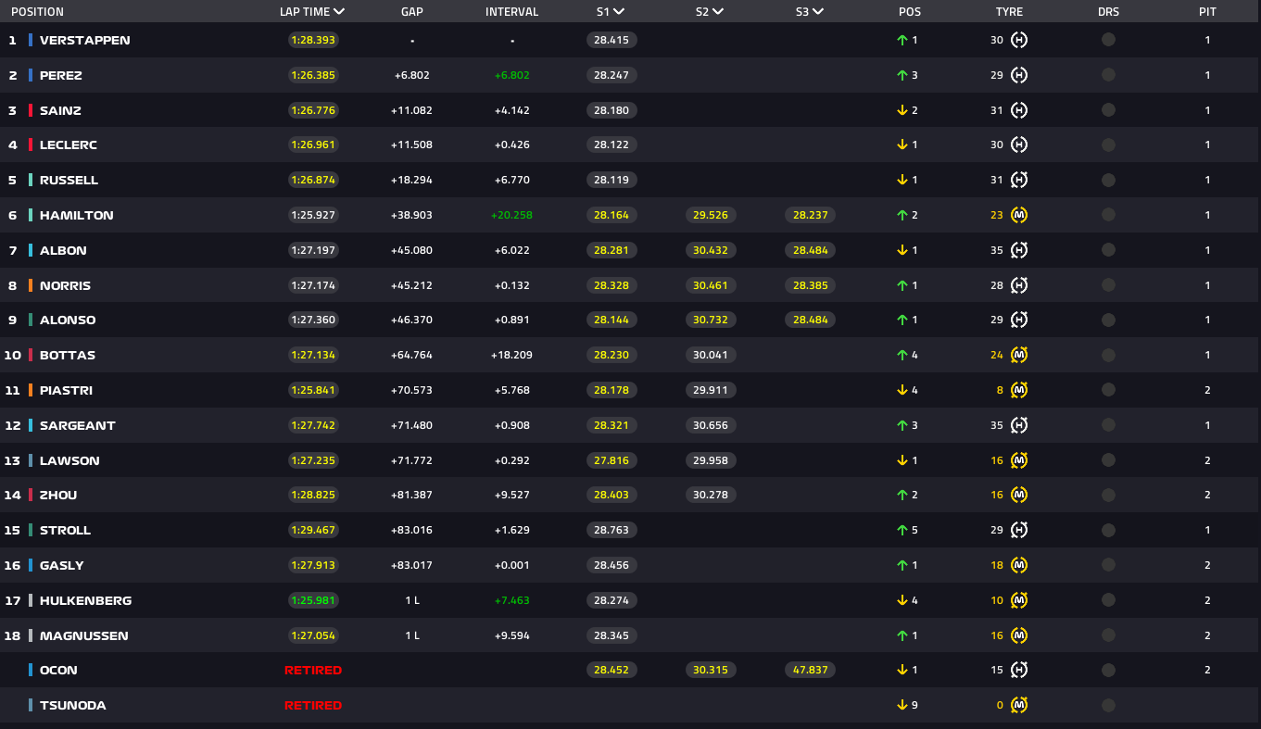The height and width of the screenshot is (729, 1261).
Task: Click the GAP column header
Action: (412, 12)
